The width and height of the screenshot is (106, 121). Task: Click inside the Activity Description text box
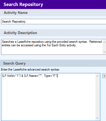coord(52,47)
